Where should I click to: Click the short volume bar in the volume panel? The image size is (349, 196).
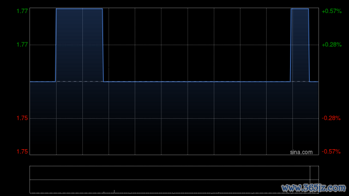114,191
